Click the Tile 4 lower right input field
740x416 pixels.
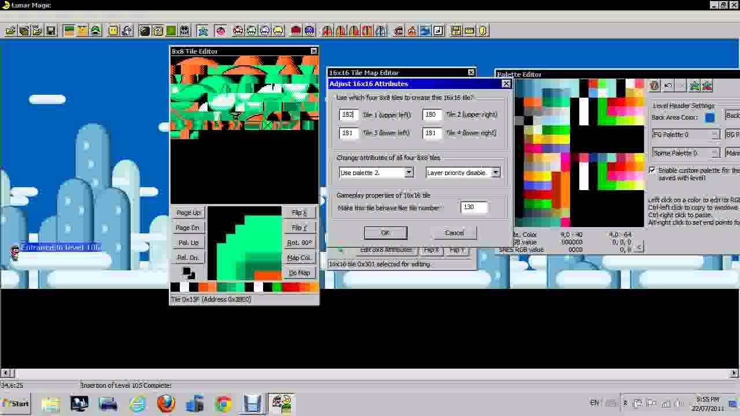[x=432, y=133]
